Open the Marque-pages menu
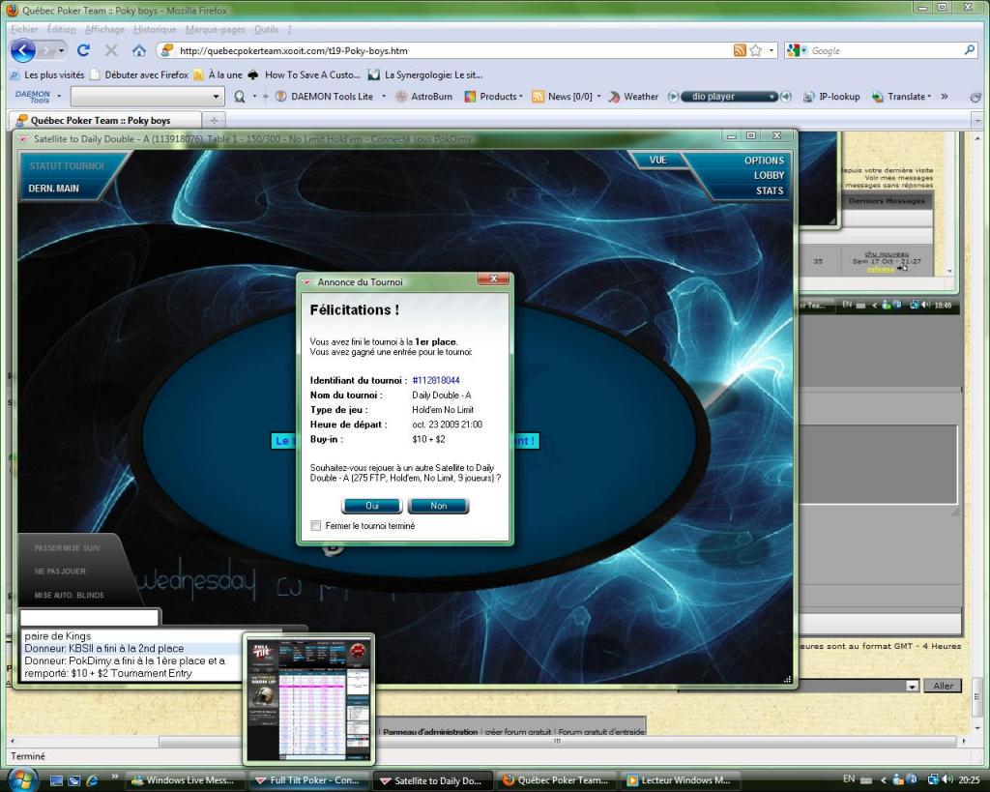 pos(216,29)
